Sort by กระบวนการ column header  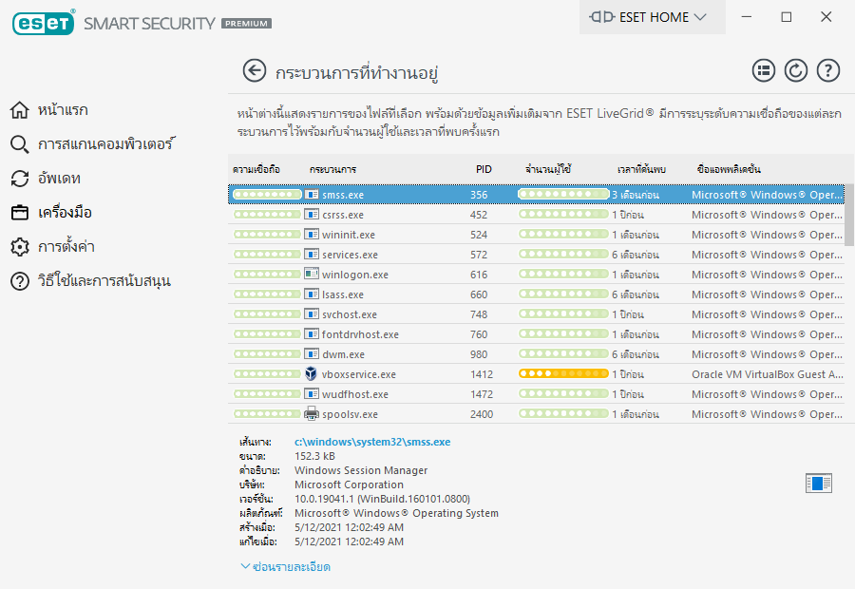[x=332, y=169]
